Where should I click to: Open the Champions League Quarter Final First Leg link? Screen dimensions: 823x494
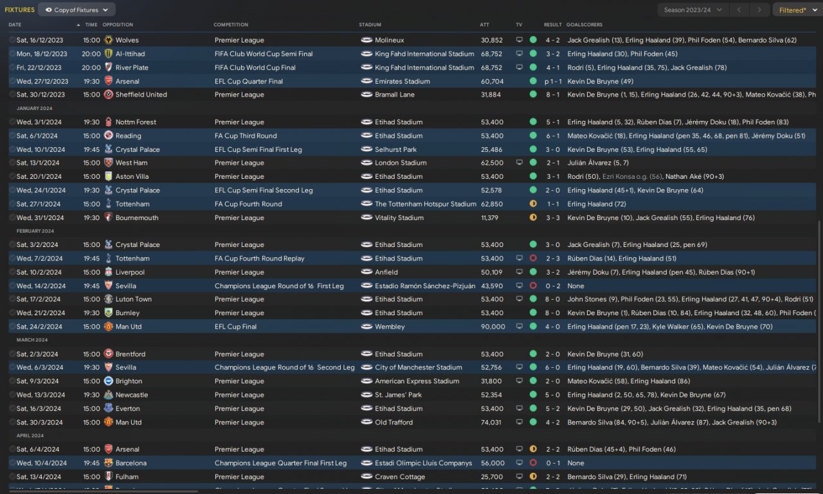pos(280,463)
